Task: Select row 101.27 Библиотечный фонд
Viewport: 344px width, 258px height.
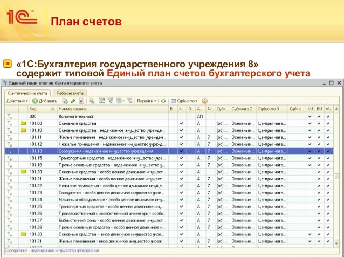Action: (169, 220)
